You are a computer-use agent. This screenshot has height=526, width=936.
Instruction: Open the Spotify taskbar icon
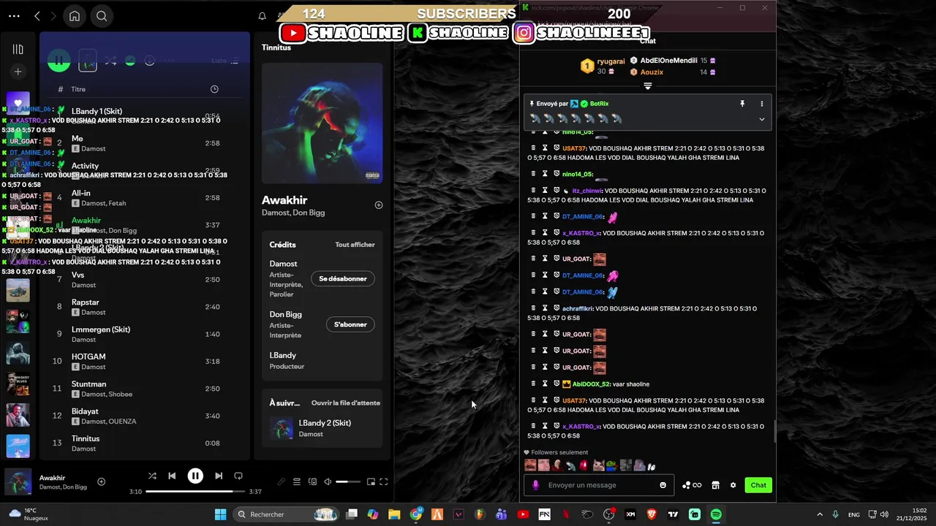click(x=716, y=514)
